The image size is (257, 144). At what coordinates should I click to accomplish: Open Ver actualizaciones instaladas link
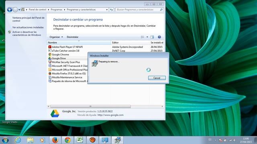click(x=28, y=28)
